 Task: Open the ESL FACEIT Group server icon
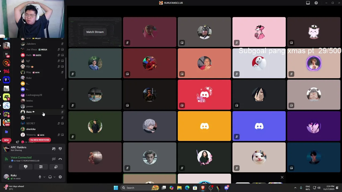[x=6, y=89]
